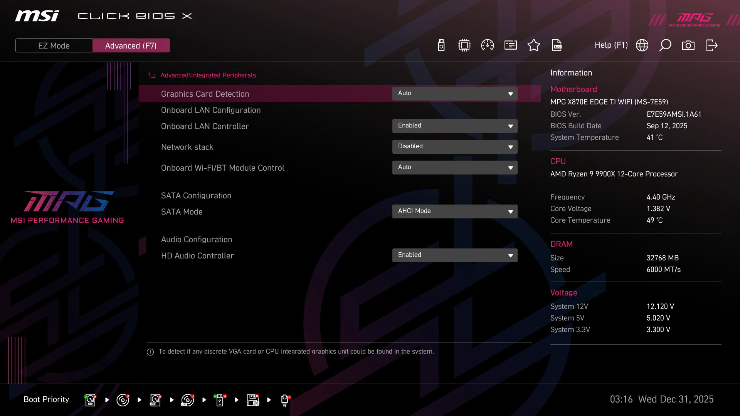Screen dimensions: 740x416
Task: Expand the SATA Mode dropdown
Action: pyautogui.click(x=455, y=211)
